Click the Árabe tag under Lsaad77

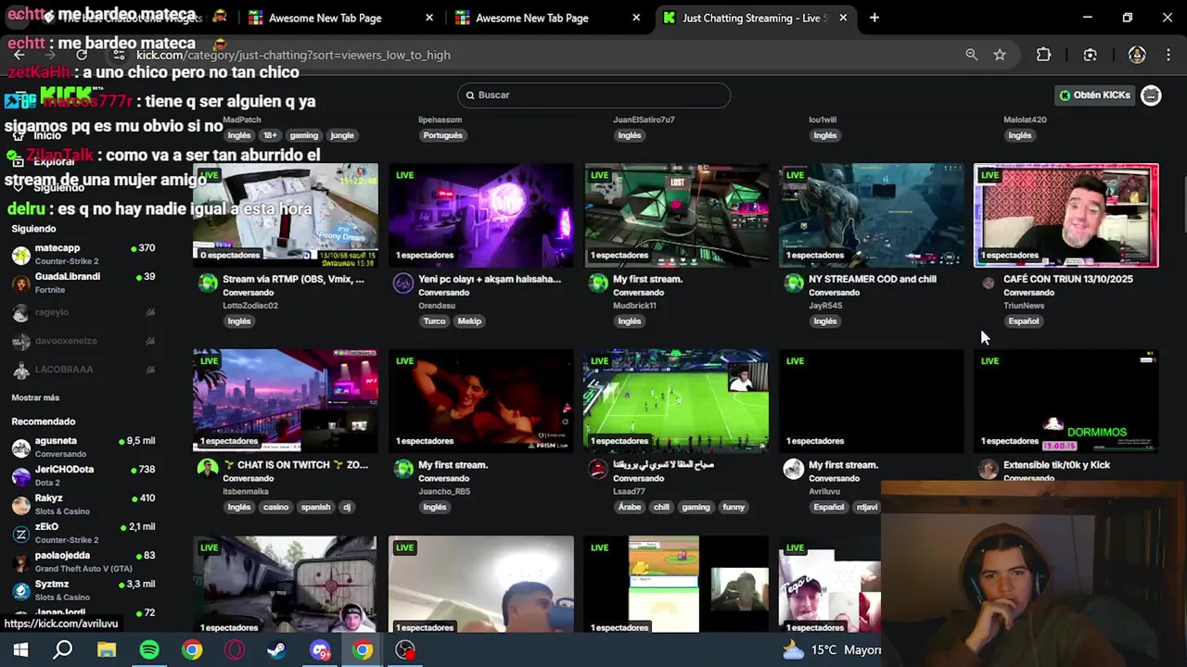pos(630,508)
